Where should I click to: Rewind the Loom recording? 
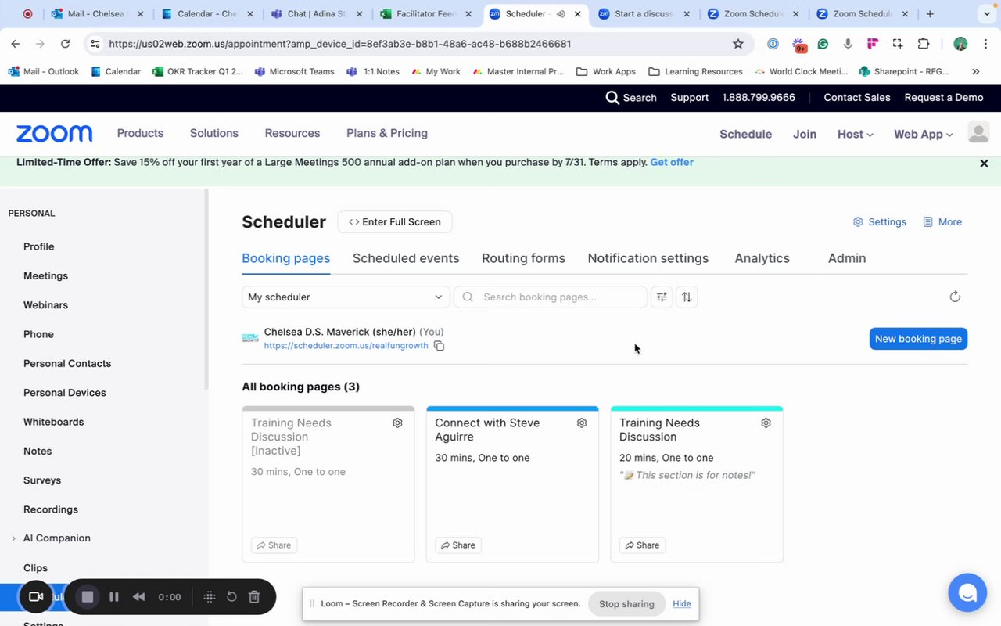139,597
